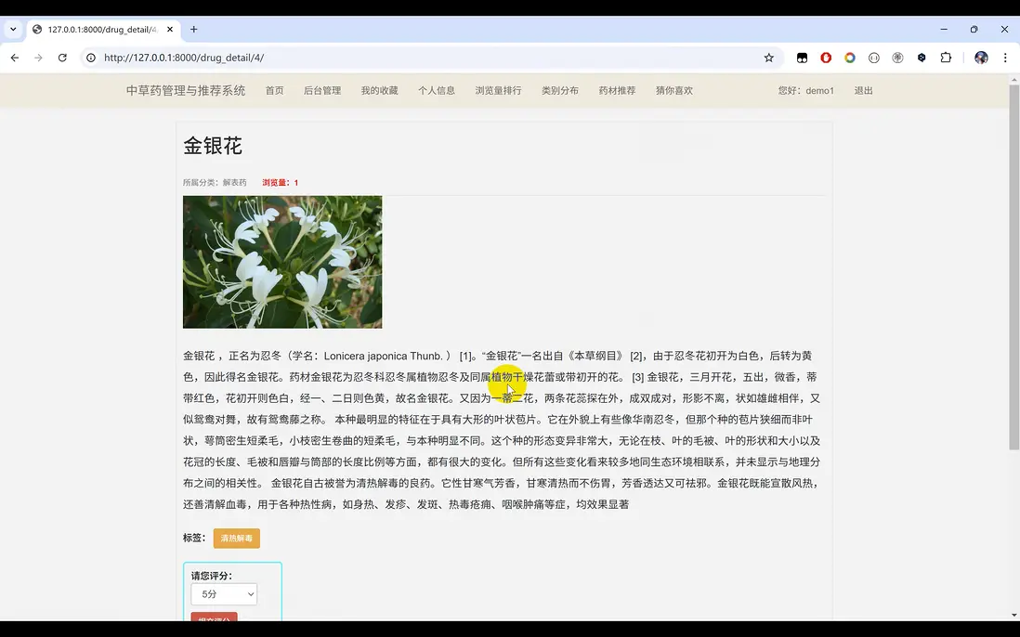
Task: View site information icon in address bar
Action: coord(91,58)
